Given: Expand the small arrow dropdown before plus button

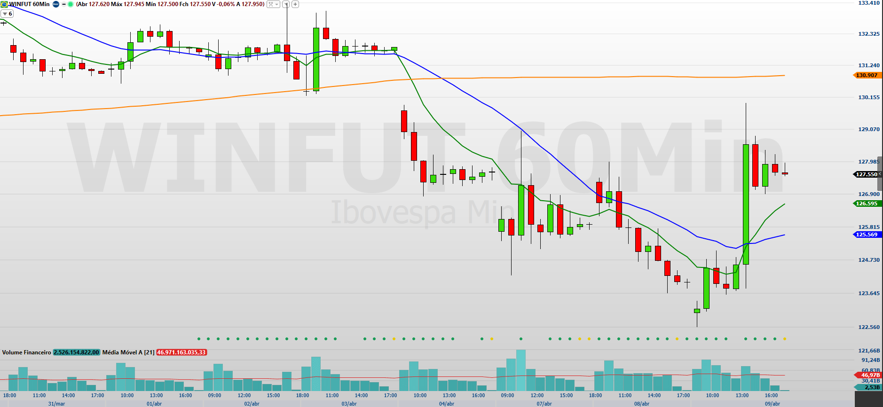Looking at the screenshot, I should tap(285, 4).
